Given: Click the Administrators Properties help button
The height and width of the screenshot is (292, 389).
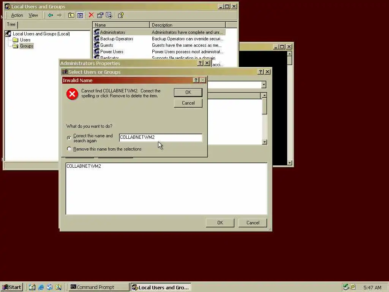Looking at the screenshot, I should [x=200, y=63].
